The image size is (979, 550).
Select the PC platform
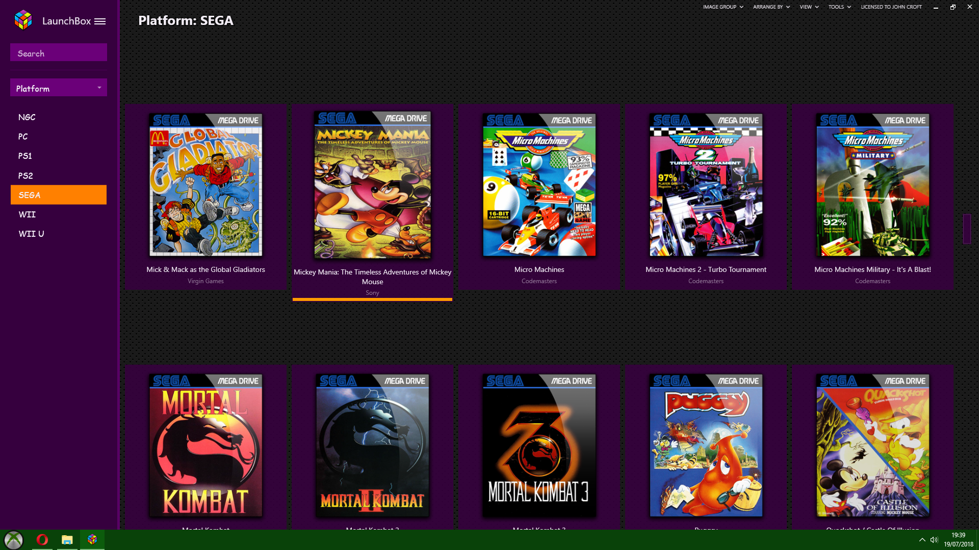(59, 136)
